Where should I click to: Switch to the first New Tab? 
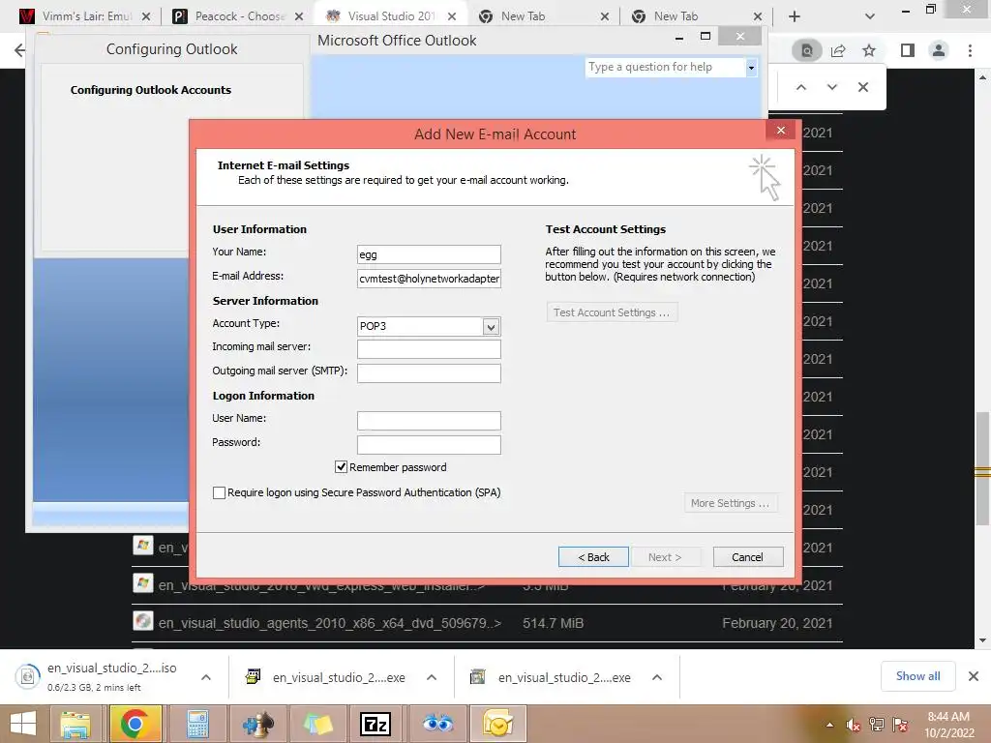coord(544,16)
